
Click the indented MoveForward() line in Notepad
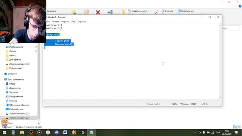pyautogui.click(x=64, y=44)
